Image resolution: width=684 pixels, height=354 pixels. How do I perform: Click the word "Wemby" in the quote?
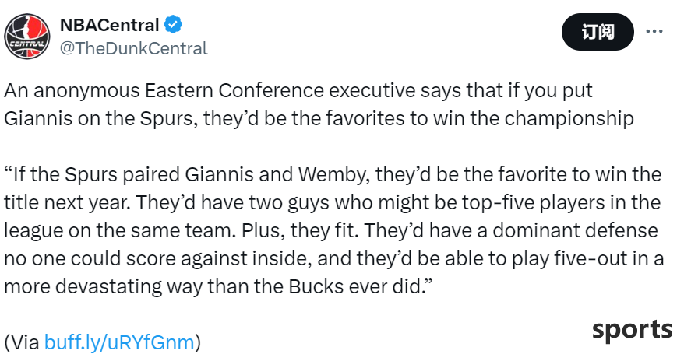pyautogui.click(x=333, y=175)
